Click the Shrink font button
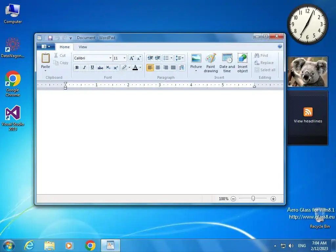Viewport: 336px width, 252px height. (x=139, y=58)
